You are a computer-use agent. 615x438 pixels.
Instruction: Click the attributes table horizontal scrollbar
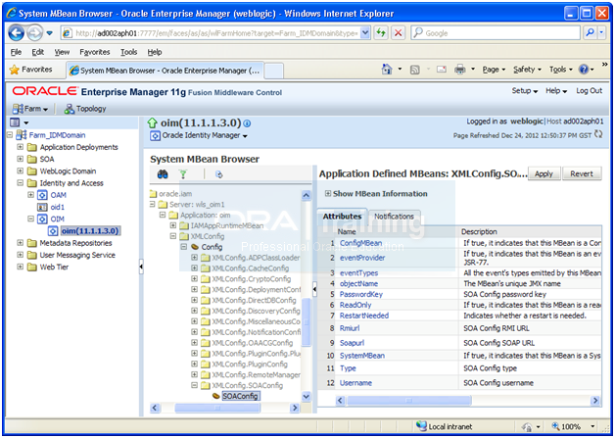coord(408,401)
